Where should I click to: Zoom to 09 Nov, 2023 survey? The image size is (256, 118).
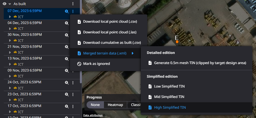point(67,71)
